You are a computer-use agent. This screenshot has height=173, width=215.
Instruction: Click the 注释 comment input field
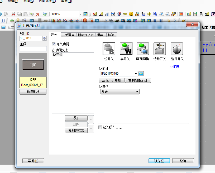(33, 49)
